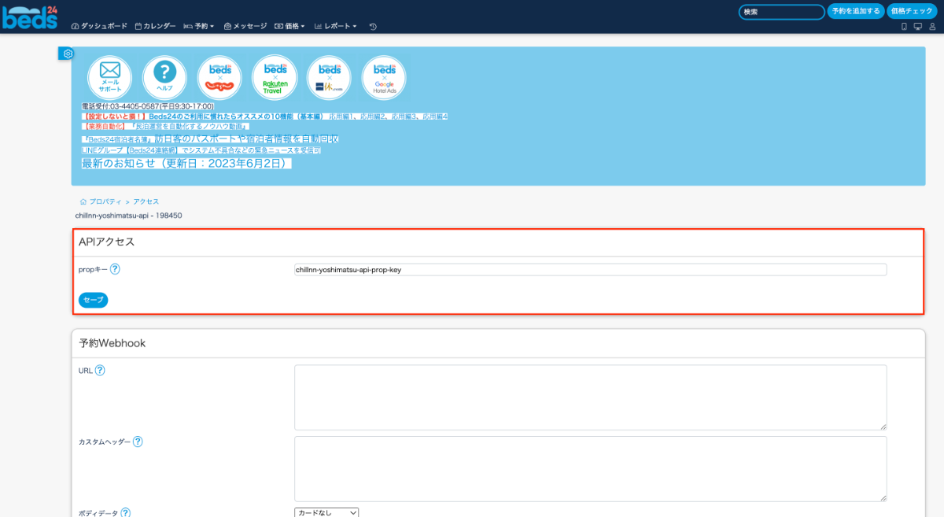Click the Beds24 logo

(x=30, y=16)
